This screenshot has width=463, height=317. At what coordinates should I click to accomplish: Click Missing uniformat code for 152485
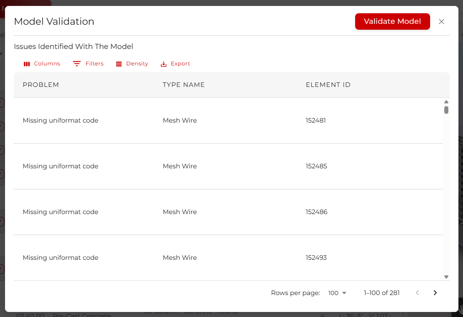60,166
